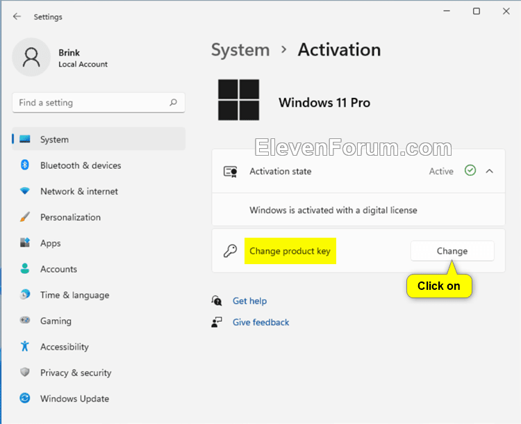Click System in the breadcrumb
Viewport: 521px width, 424px height.
click(x=240, y=50)
